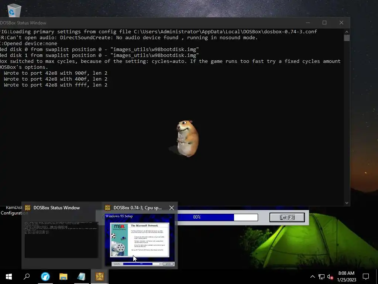378x284 pixels.
Task: Click "DOSBox 0.74-3, Cpu sp..." preview title
Action: click(x=138, y=208)
